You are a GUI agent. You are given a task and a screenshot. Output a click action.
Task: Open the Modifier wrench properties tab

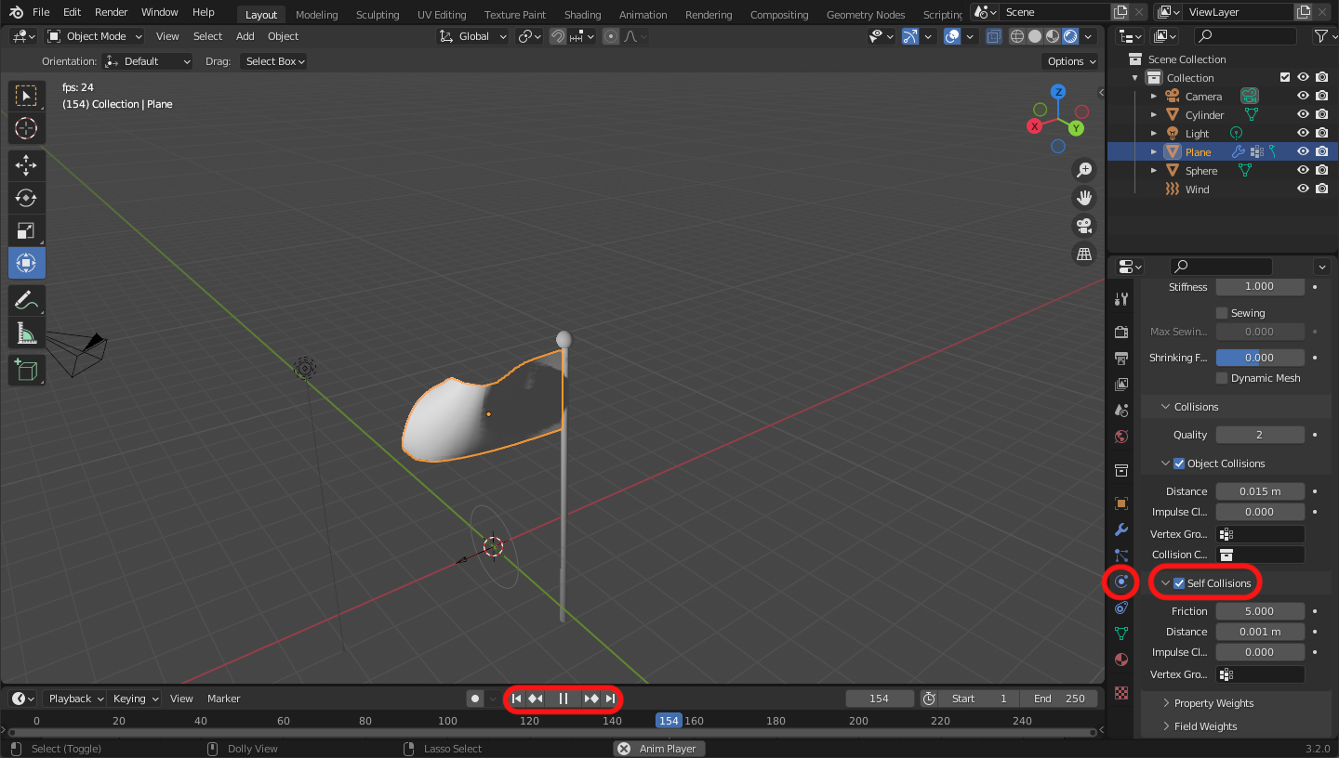1121,529
